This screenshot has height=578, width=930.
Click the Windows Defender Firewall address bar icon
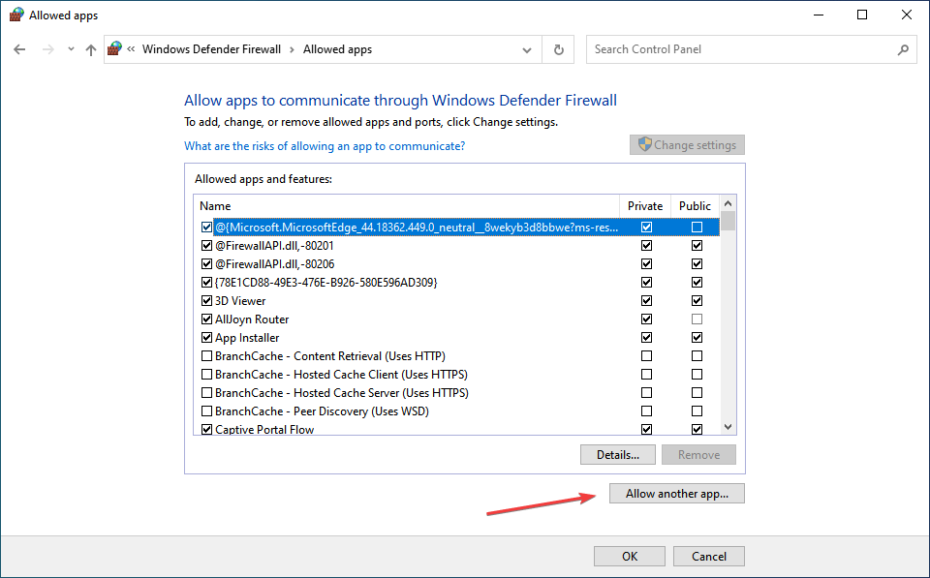click(115, 49)
